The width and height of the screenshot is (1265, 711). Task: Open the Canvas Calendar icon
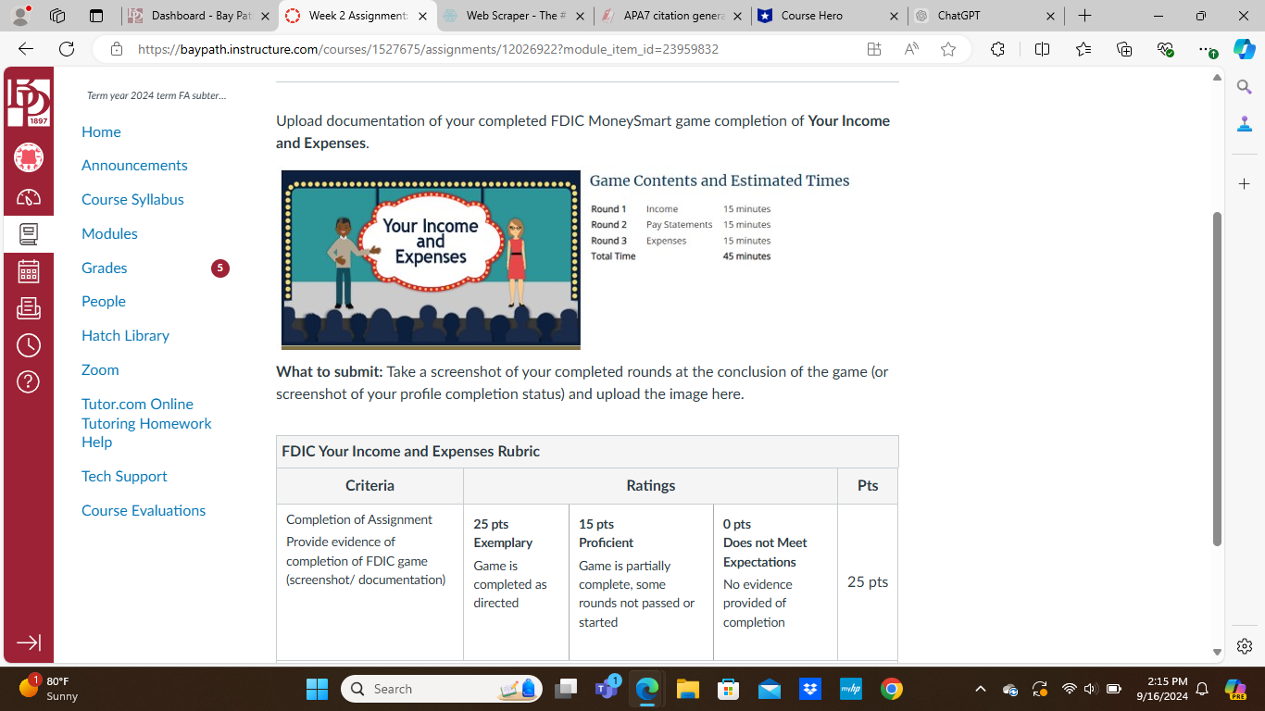[29, 271]
